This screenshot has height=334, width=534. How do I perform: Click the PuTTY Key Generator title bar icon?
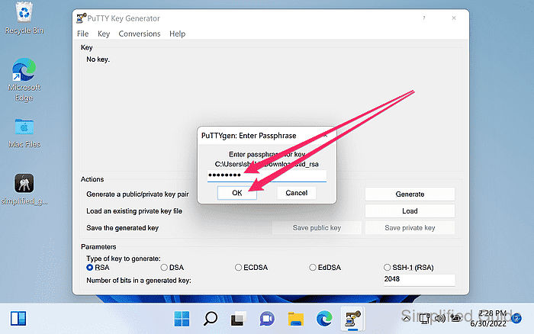coord(81,18)
